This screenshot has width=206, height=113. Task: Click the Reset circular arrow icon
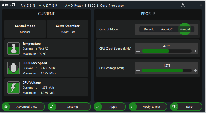click(x=174, y=107)
